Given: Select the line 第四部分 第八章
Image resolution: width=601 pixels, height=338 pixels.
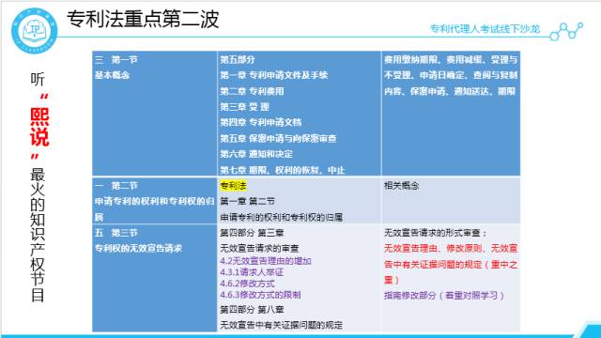Looking at the screenshot, I should (252, 309).
